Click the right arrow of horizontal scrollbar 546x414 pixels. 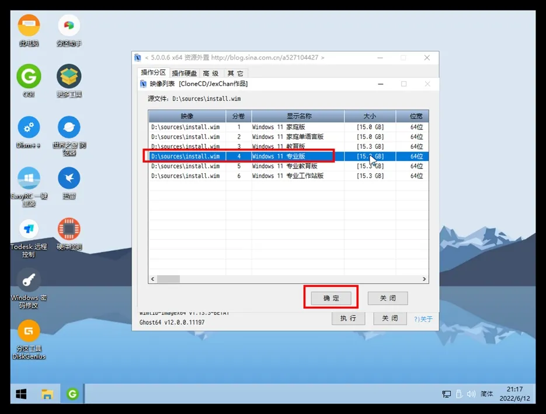point(425,279)
